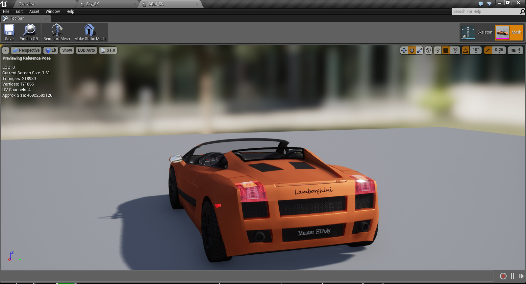
Task: Select the Rotate transform gizmo tool
Action: pyautogui.click(x=412, y=50)
